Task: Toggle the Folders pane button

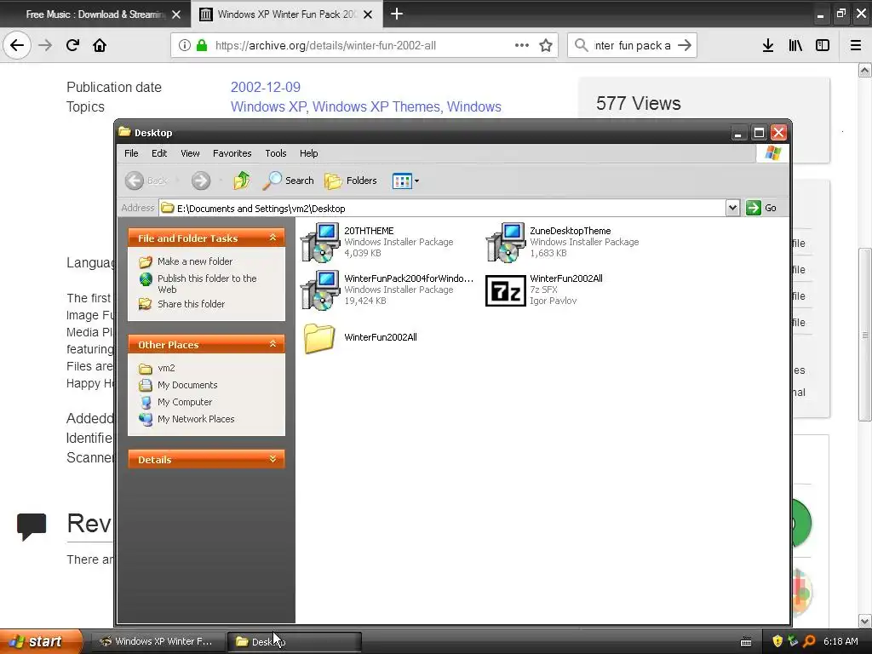Action: click(351, 181)
